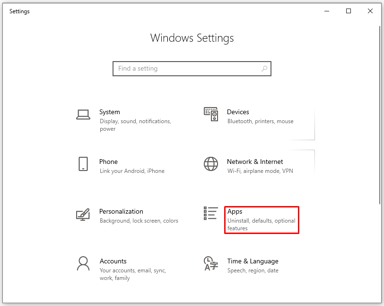384x306 pixels.
Task: Click the System laptop icon
Action: (x=83, y=114)
